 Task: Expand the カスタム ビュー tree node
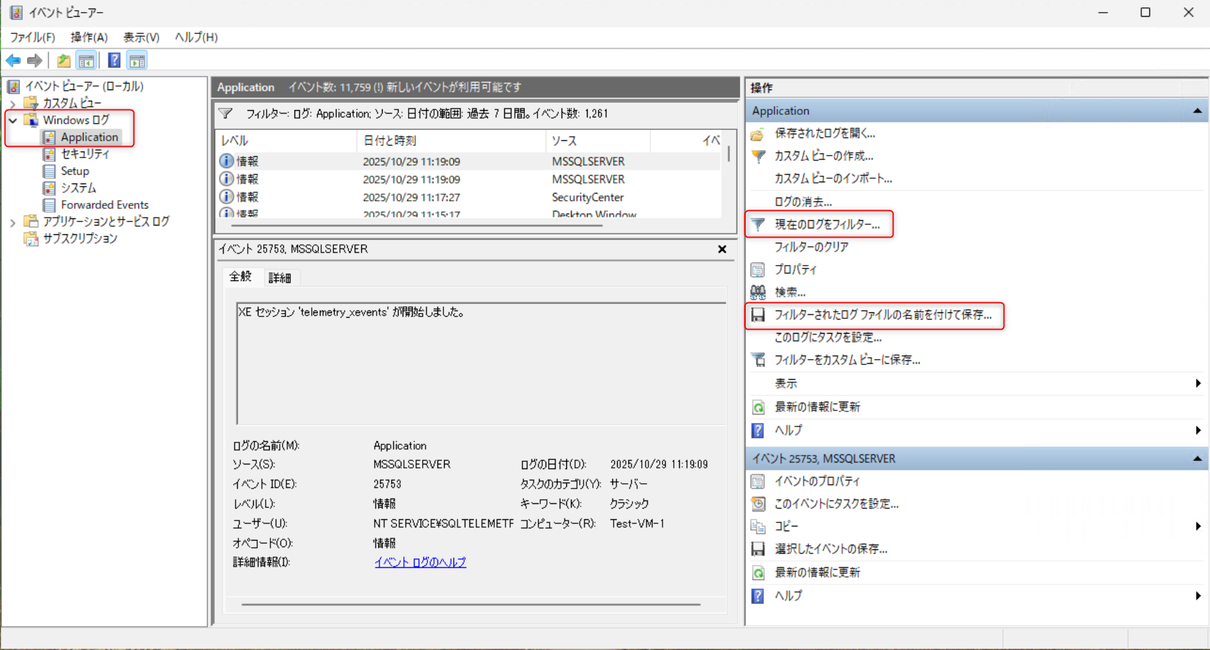tap(13, 104)
